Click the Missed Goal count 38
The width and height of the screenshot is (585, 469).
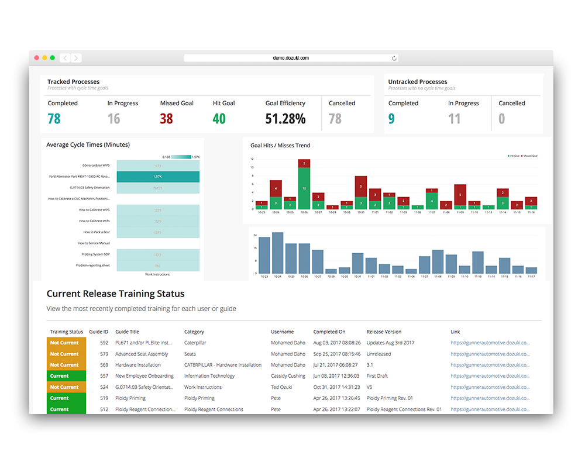pyautogui.click(x=167, y=119)
